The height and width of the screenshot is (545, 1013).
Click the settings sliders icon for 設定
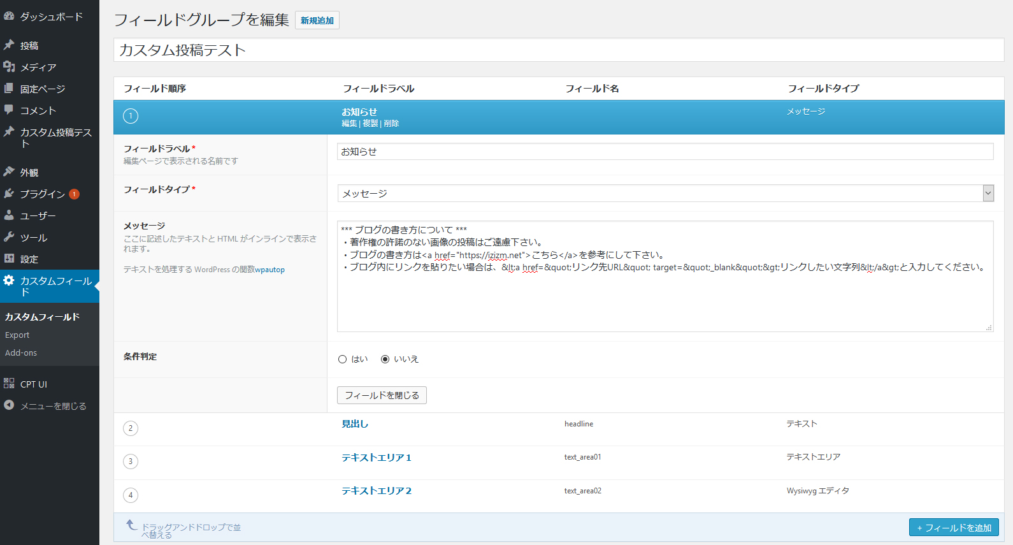pyautogui.click(x=9, y=259)
